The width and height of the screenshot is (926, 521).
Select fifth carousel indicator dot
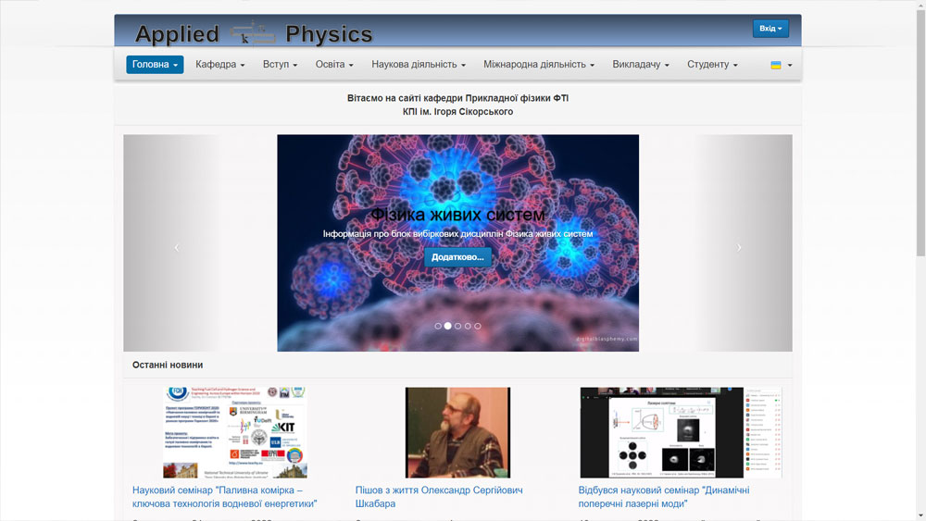click(478, 326)
